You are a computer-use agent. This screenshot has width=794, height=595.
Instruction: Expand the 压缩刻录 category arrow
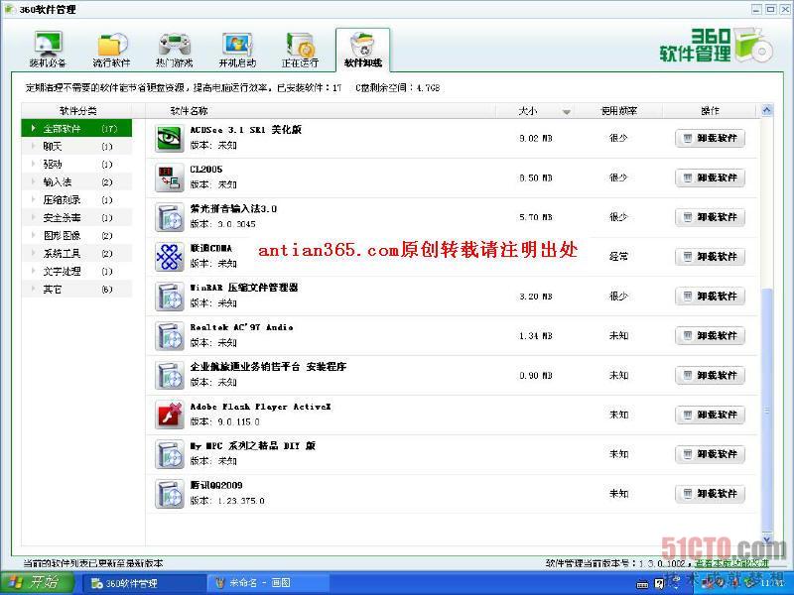click(x=34, y=200)
